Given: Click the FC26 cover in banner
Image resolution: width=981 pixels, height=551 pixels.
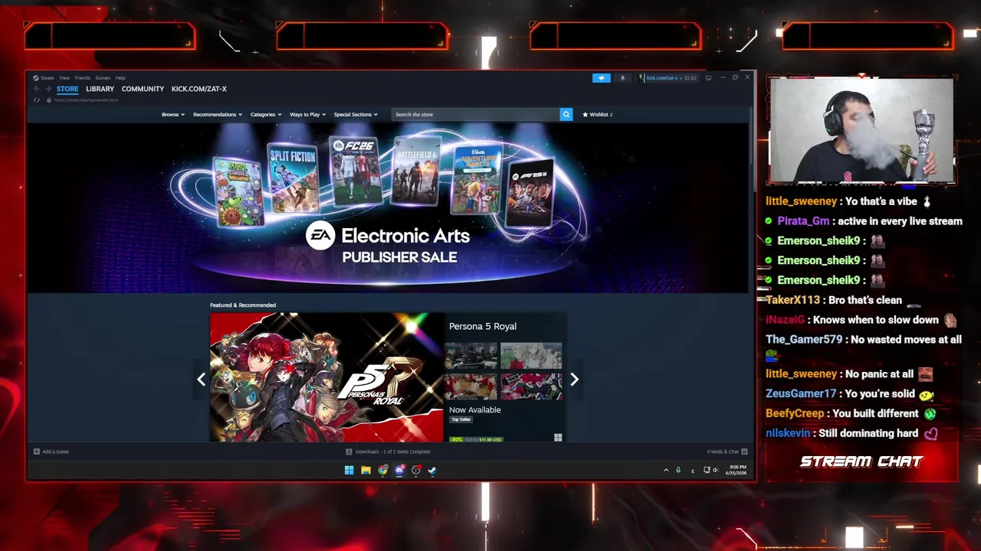Looking at the screenshot, I should tap(355, 171).
